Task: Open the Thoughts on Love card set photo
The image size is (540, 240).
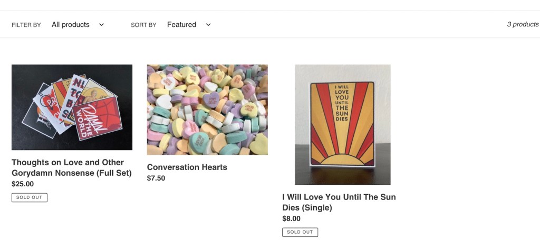Action: (72, 107)
